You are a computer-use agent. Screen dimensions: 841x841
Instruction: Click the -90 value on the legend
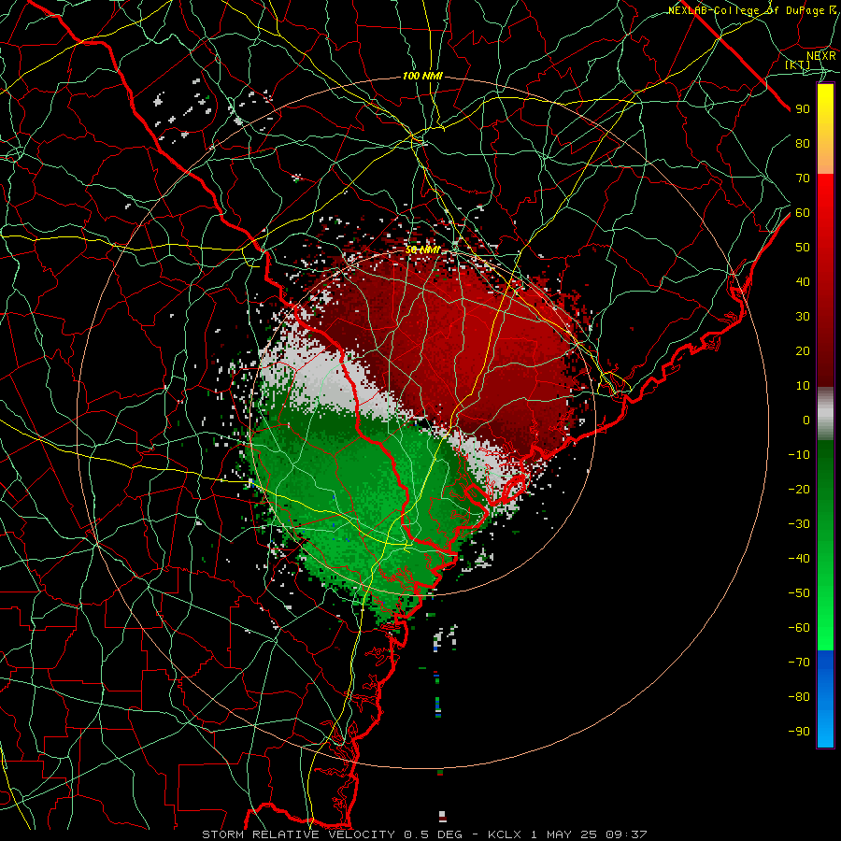click(x=799, y=732)
